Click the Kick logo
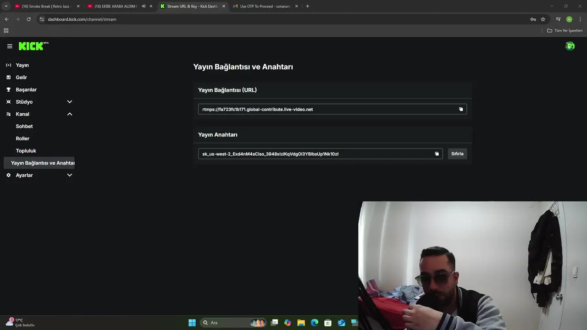The width and height of the screenshot is (587, 330). pyautogui.click(x=33, y=46)
